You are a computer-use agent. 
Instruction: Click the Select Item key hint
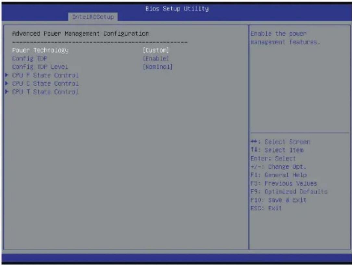277,150
